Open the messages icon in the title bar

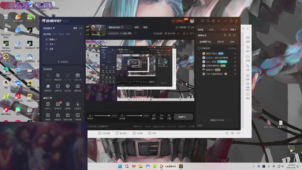[x=202, y=21]
